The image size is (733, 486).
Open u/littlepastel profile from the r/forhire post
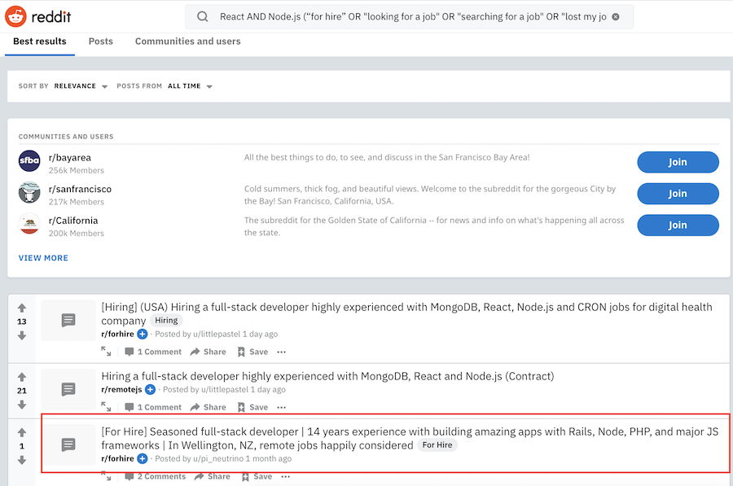pyautogui.click(x=217, y=334)
